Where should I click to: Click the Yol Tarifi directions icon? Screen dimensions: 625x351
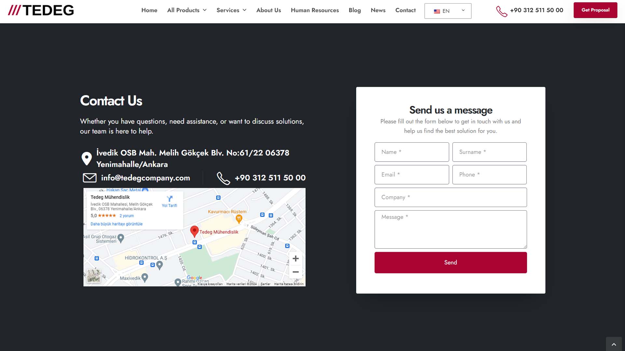coord(169,199)
